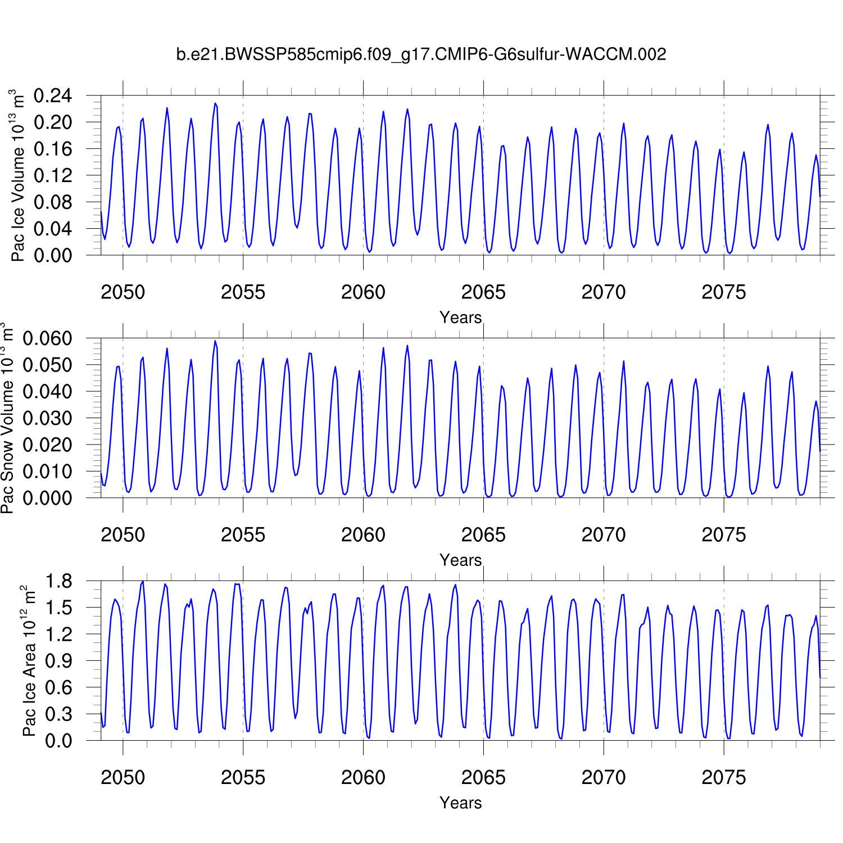Click the 1.8 value on ice area axis
843x843 pixels.
click(58, 581)
